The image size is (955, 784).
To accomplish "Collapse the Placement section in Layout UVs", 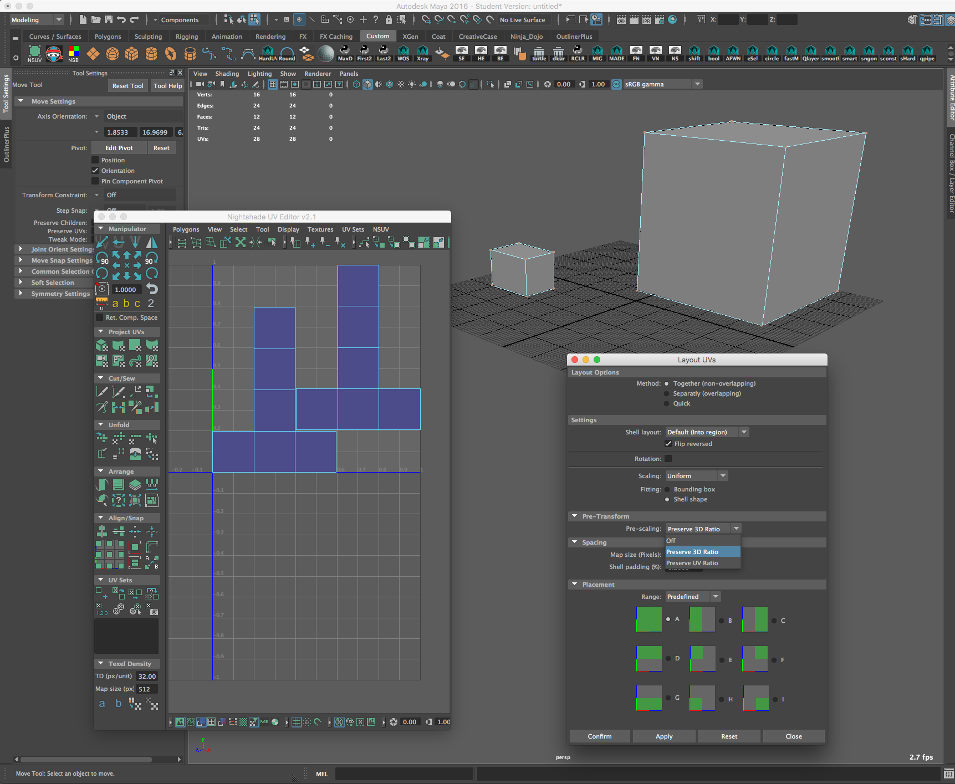I will (x=575, y=585).
